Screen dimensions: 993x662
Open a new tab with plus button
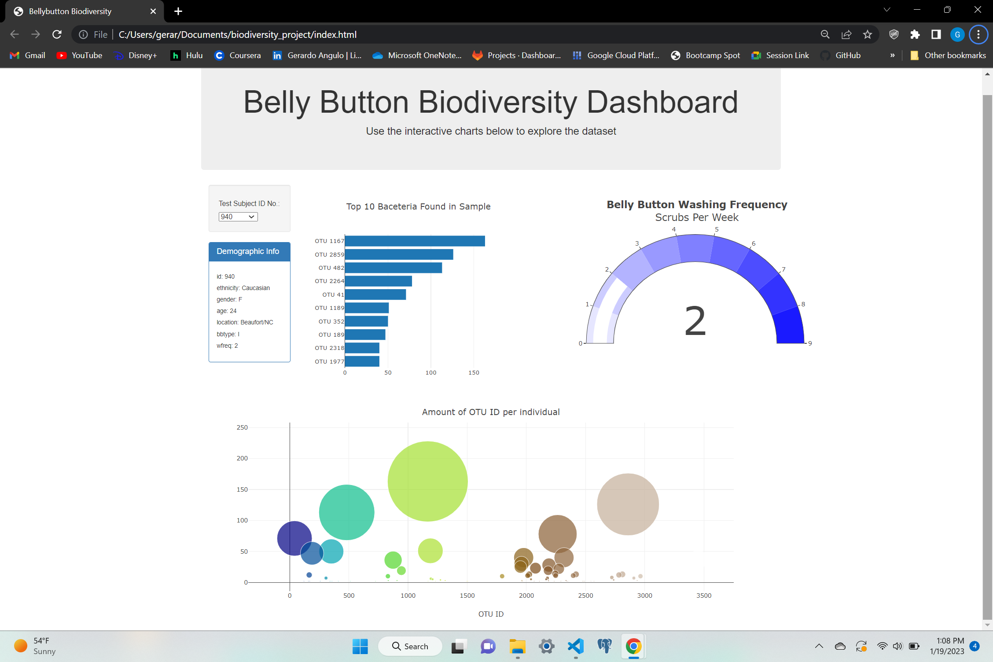point(178,11)
